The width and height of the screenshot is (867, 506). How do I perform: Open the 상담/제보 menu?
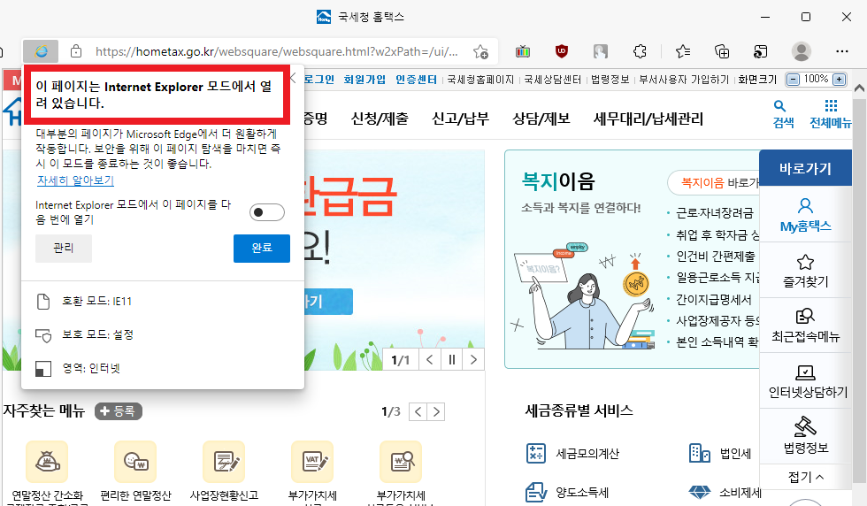click(x=541, y=119)
